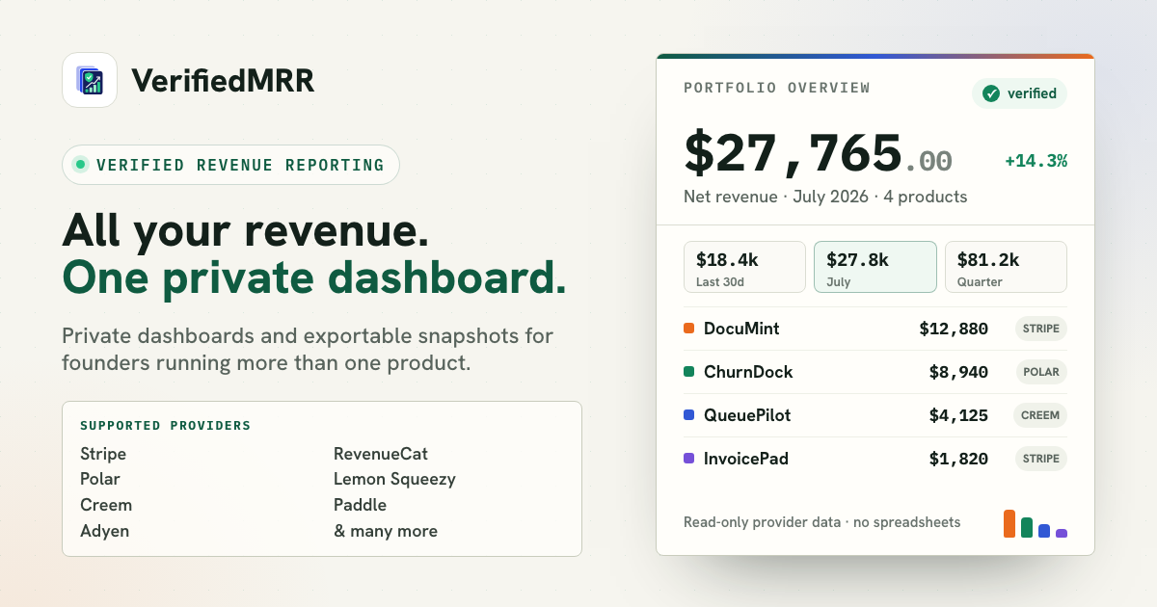This screenshot has width=1157, height=607.
Task: Click the Portfolio Overview heading
Action: (777, 88)
